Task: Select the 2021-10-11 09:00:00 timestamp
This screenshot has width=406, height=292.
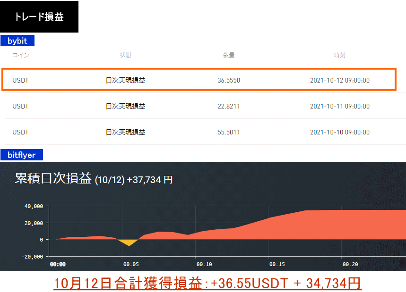Action: point(339,106)
